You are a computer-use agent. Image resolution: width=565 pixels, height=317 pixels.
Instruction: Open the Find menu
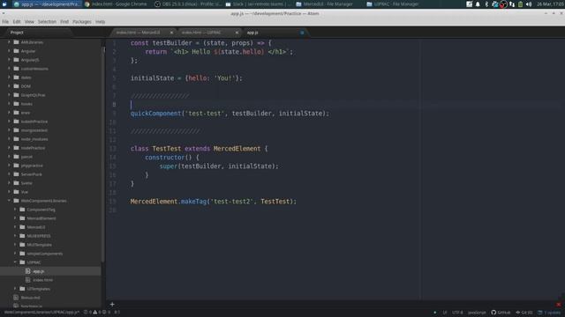pyautogui.click(x=64, y=22)
